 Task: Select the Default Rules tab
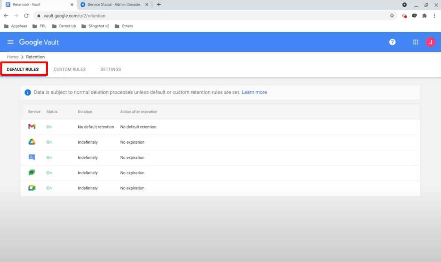pyautogui.click(x=23, y=69)
